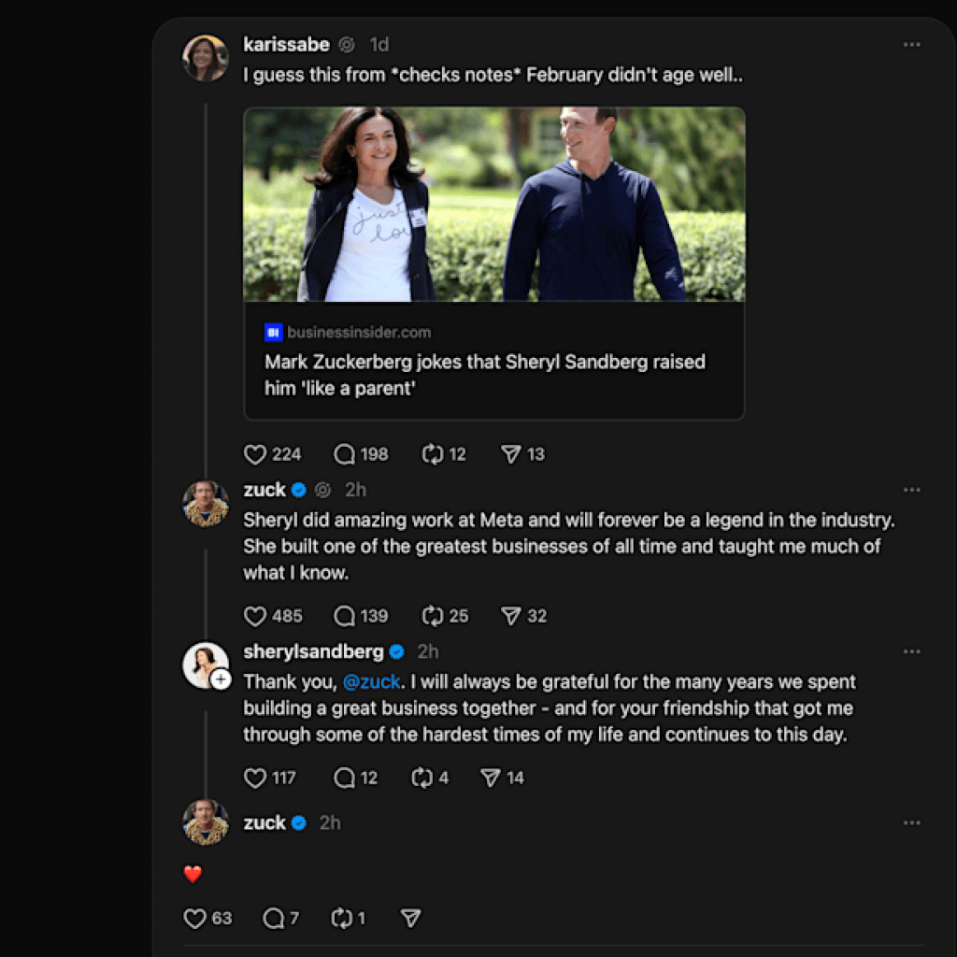The width and height of the screenshot is (957, 957).
Task: Follow sherylsandberg via the plus badge
Action: tap(219, 680)
